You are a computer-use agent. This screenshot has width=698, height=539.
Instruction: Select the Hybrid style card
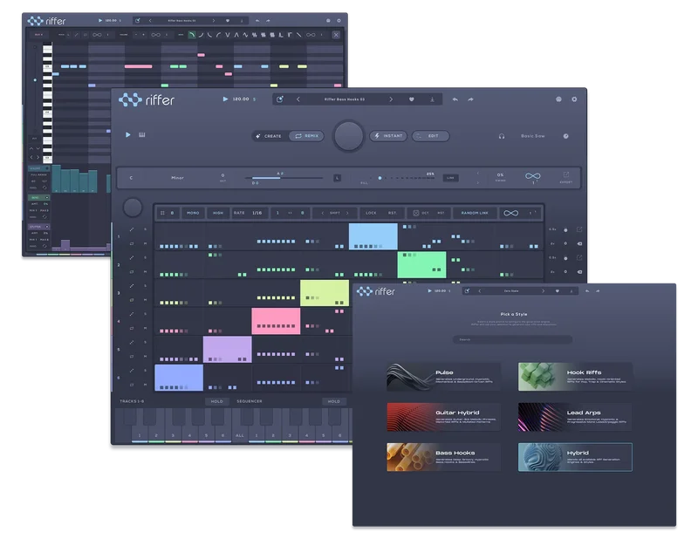click(x=575, y=457)
